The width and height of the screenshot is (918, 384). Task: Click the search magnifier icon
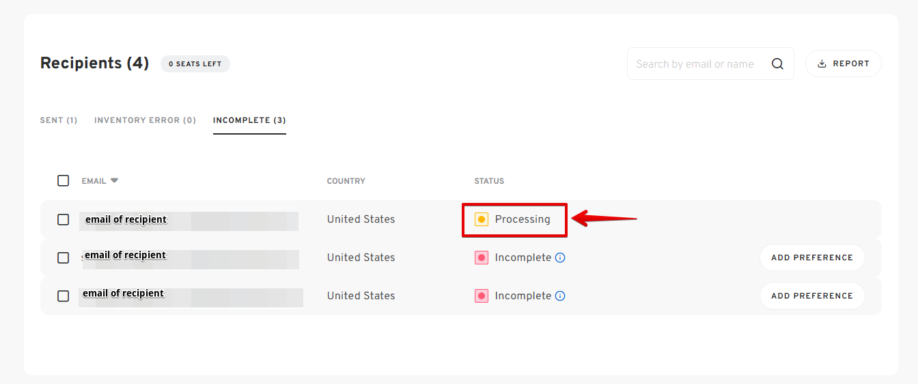tap(777, 64)
